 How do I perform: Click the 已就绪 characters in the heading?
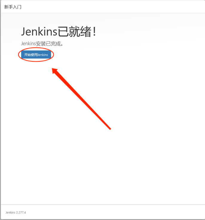click(74, 32)
